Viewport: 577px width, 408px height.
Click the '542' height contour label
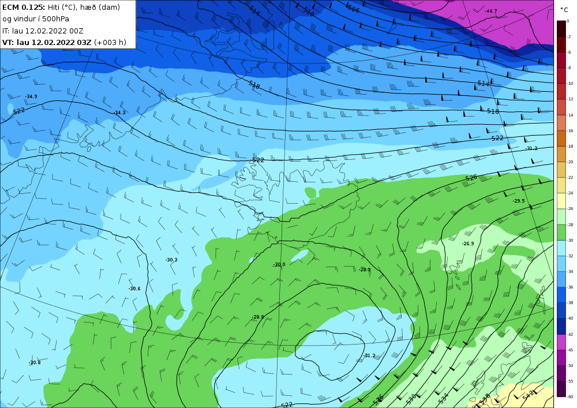pyautogui.click(x=528, y=395)
